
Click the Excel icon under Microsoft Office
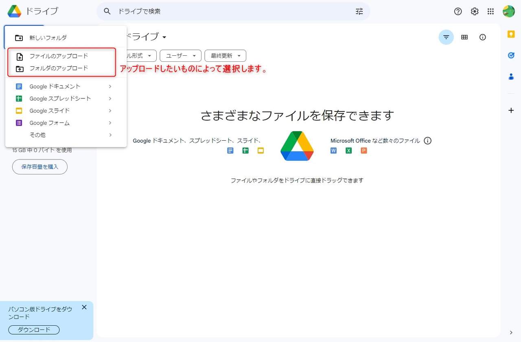point(349,150)
